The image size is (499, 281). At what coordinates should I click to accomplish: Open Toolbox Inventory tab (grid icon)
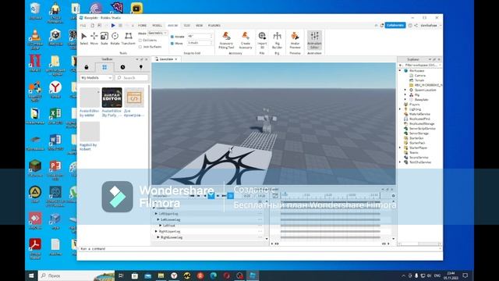click(x=104, y=67)
